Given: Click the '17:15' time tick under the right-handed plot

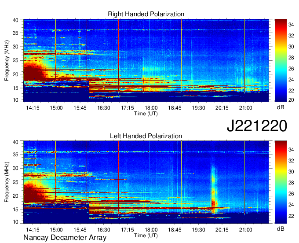Looking at the screenshot, I should point(128,108).
